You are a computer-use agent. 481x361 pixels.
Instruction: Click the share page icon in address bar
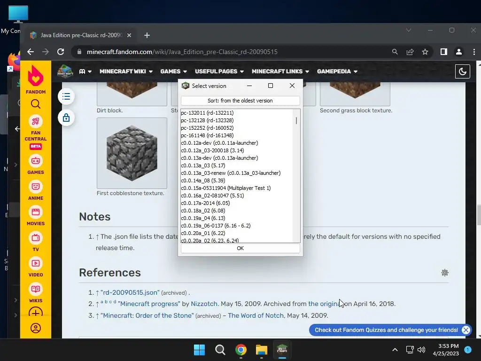(410, 52)
